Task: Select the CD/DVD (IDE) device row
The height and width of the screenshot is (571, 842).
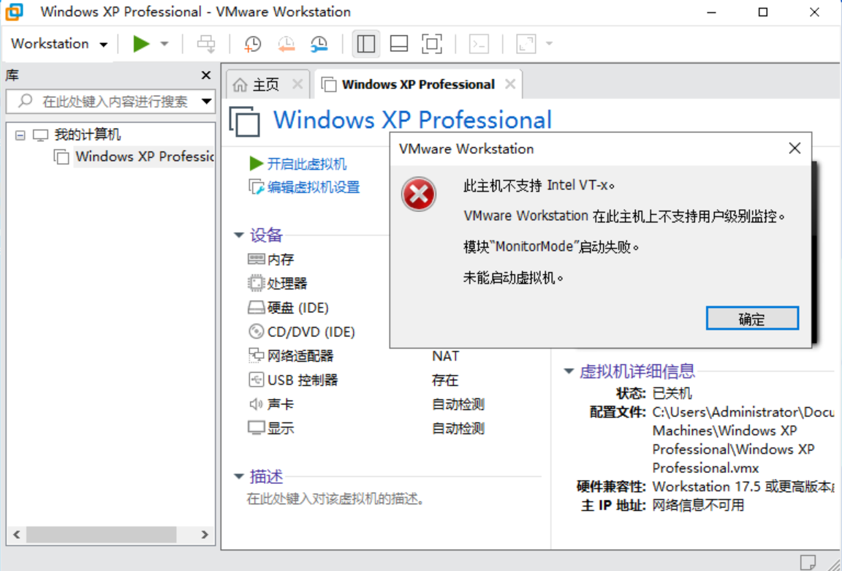Action: (x=301, y=332)
